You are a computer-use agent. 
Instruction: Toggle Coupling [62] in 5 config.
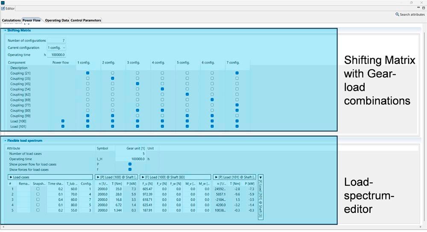click(187, 94)
